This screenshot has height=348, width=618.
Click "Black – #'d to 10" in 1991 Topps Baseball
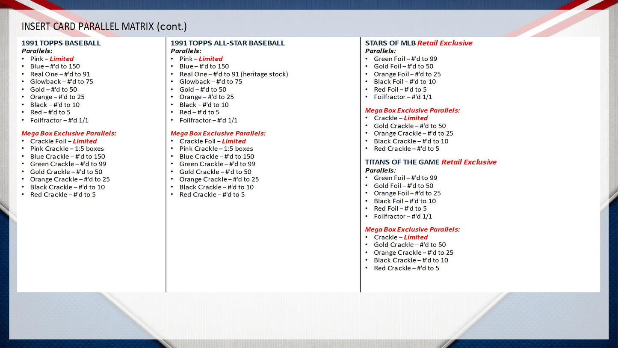[x=55, y=105]
